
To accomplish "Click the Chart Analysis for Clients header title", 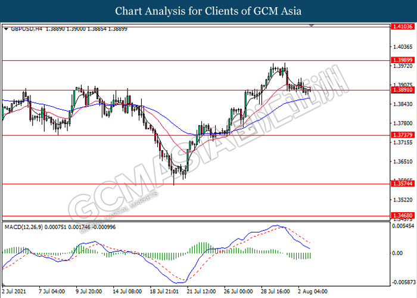I will 208,11.
